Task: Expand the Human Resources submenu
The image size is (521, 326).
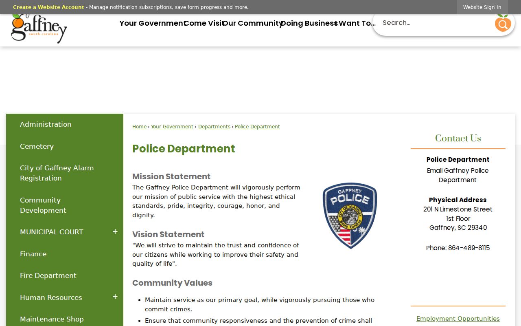Action: coord(115,297)
